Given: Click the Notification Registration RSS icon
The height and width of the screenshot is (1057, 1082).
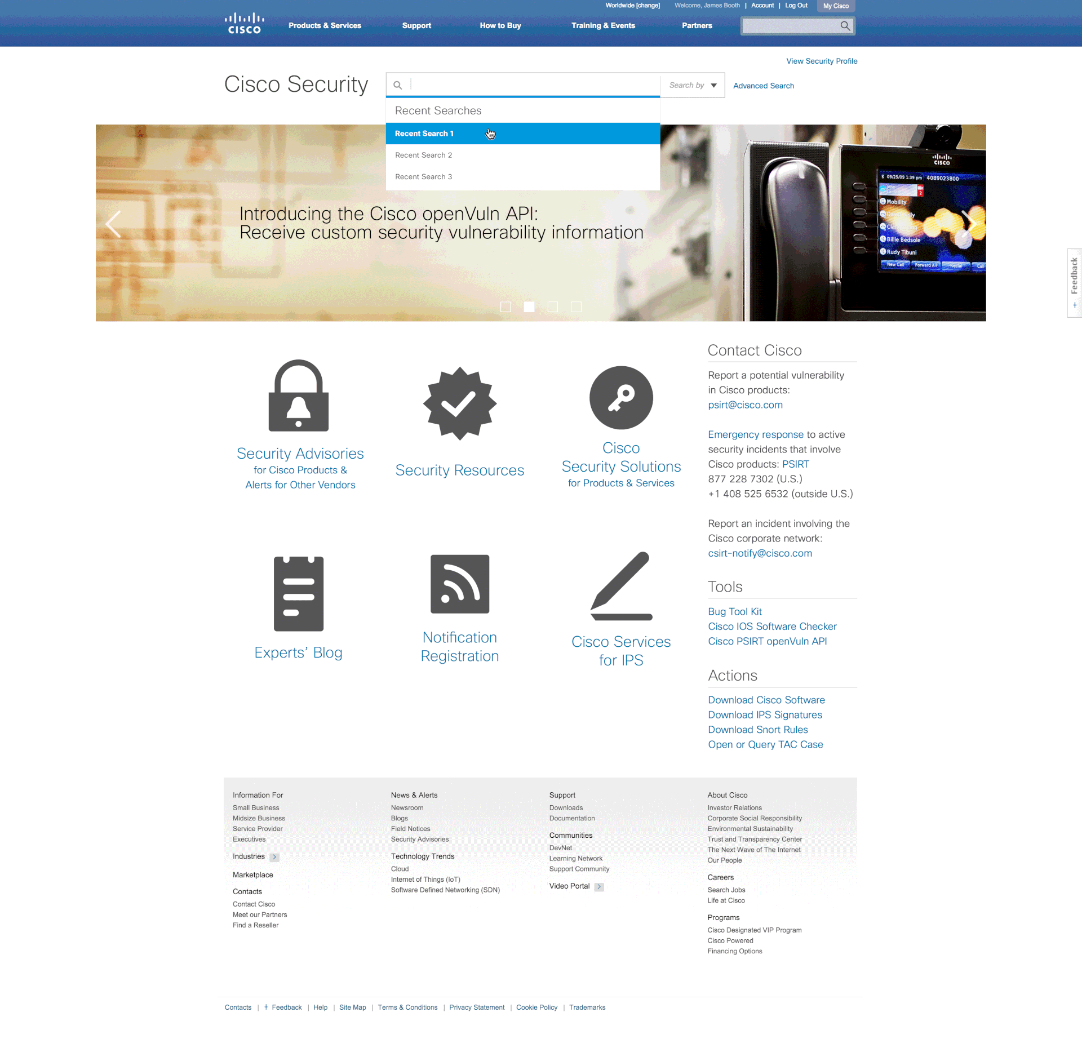Looking at the screenshot, I should point(460,584).
